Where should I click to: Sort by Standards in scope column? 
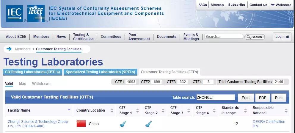(245, 110)
